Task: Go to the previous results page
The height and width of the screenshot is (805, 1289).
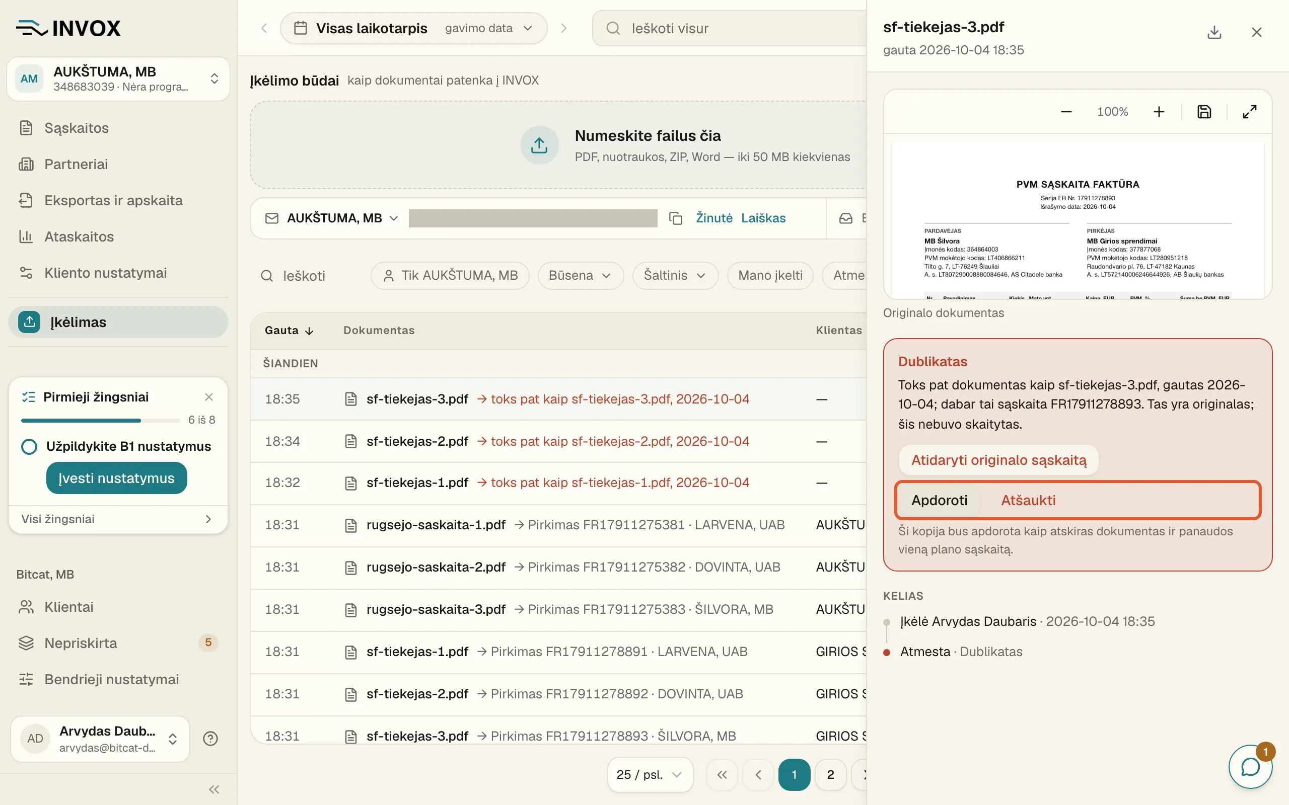Action: (758, 775)
